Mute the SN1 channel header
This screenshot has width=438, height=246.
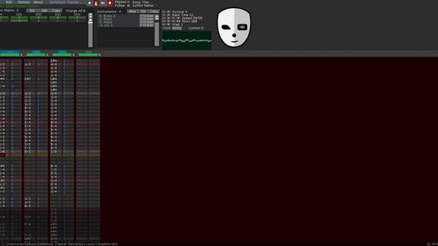click(x=10, y=52)
